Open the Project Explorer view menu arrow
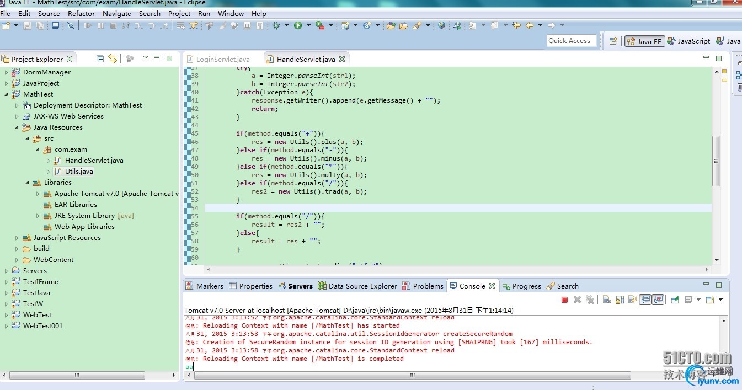742x390 pixels. 146,58
